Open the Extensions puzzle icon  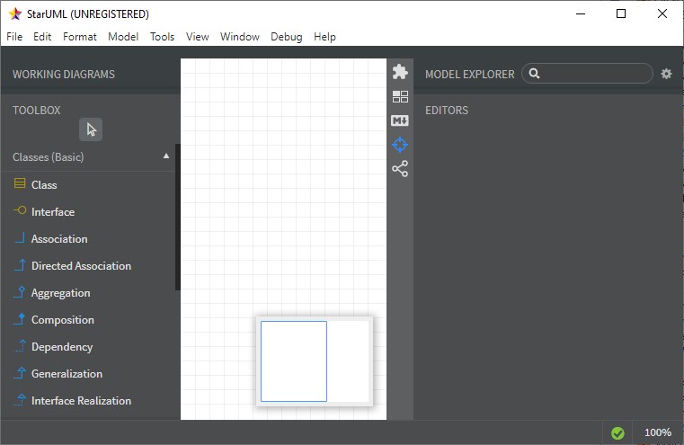point(400,72)
